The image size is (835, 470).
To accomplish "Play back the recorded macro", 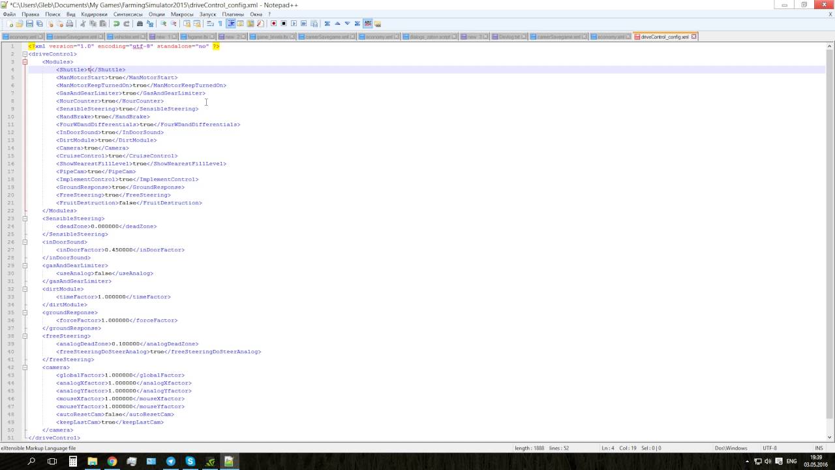I will tap(294, 23).
